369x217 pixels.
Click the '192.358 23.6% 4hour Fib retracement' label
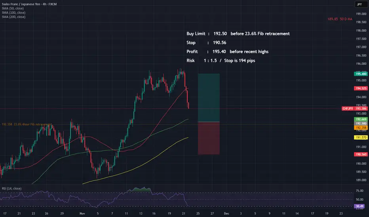(x=27, y=124)
